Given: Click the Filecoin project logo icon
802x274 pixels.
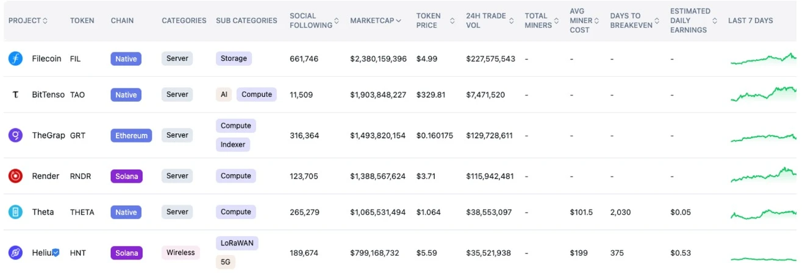Looking at the screenshot, I should tap(15, 58).
